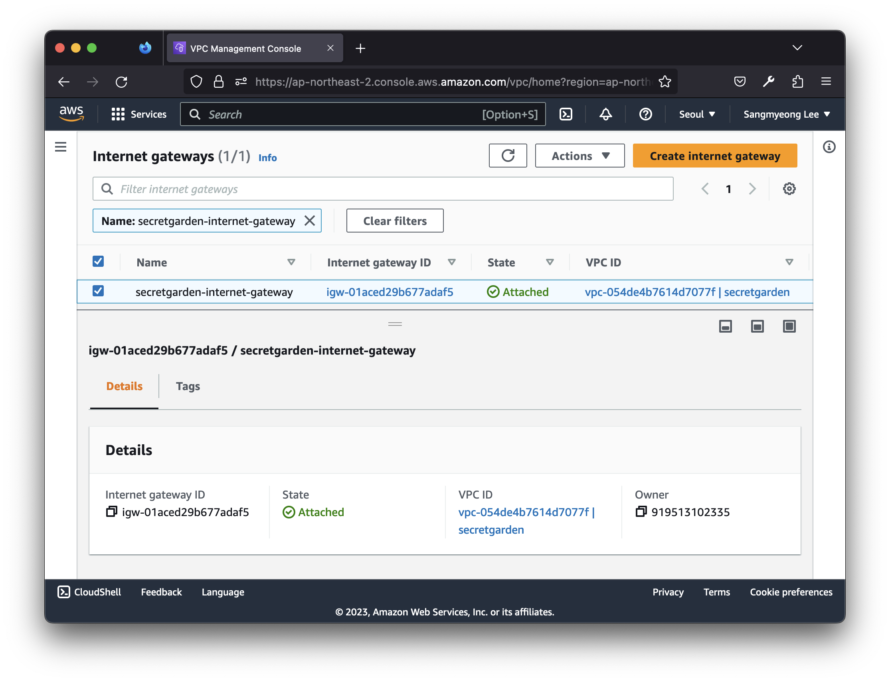Bookmark this page with star icon

pos(665,82)
